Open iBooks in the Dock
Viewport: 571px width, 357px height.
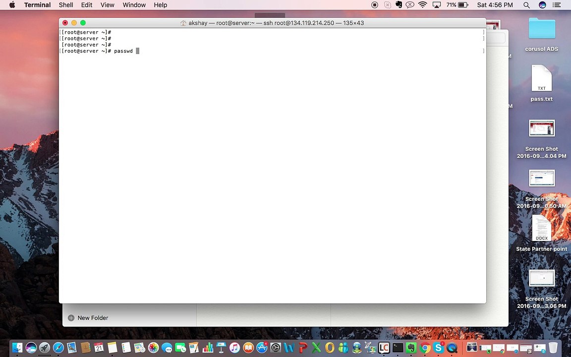pos(248,348)
